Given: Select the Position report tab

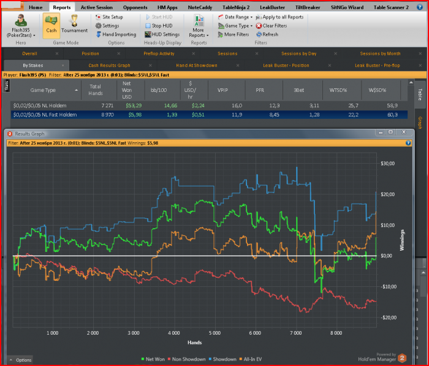Looking at the screenshot, I should 90,54.
